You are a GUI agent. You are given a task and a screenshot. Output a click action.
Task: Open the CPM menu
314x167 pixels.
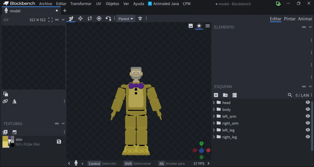click(187, 4)
